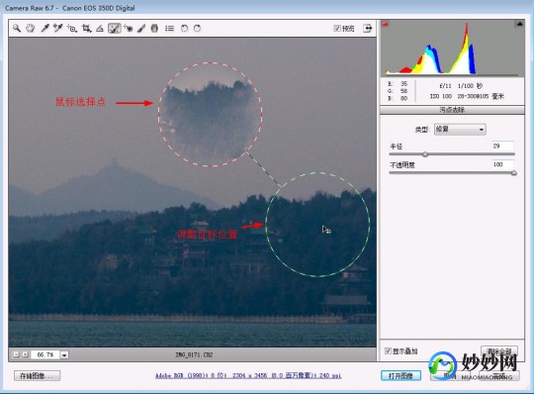Open the Adobe RGB workflow options link
This screenshot has width=534, height=394.
tap(248, 375)
